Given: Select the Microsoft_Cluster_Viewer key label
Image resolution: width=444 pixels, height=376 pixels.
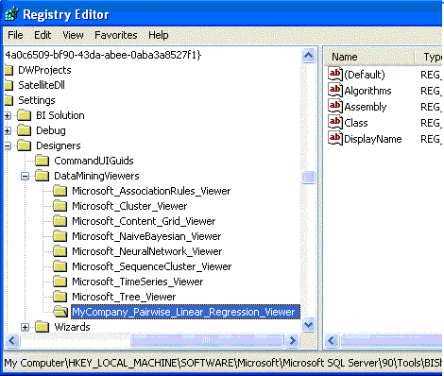Looking at the screenshot, I should click(x=129, y=206).
